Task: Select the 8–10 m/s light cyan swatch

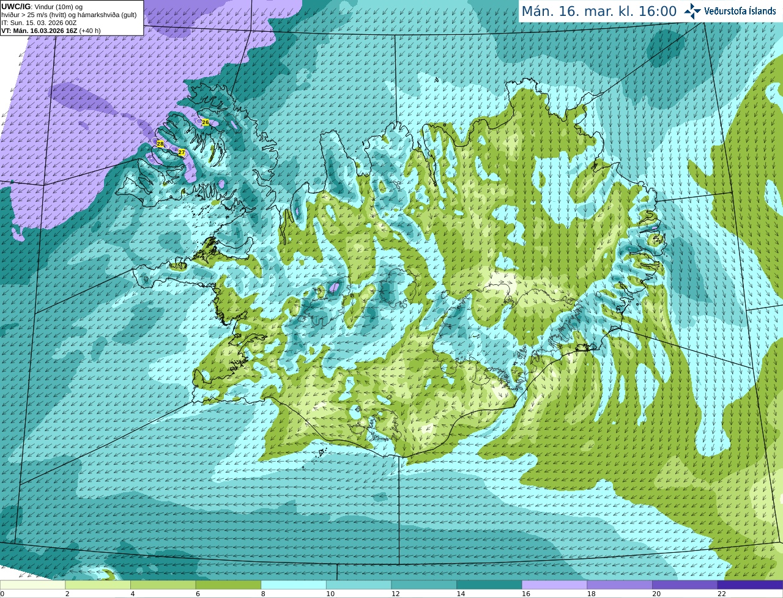Action: (x=294, y=585)
